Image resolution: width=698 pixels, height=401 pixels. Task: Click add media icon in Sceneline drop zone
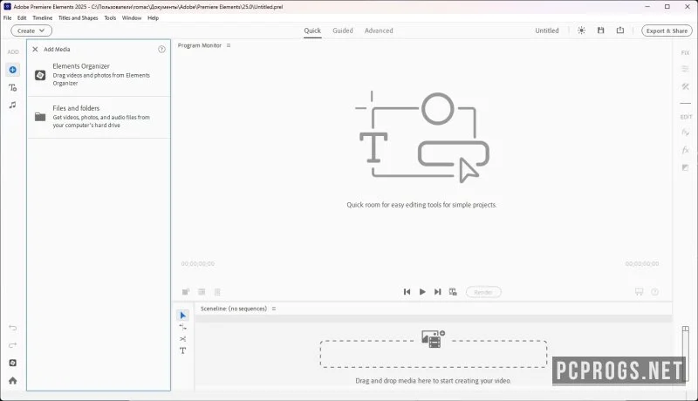(x=433, y=339)
